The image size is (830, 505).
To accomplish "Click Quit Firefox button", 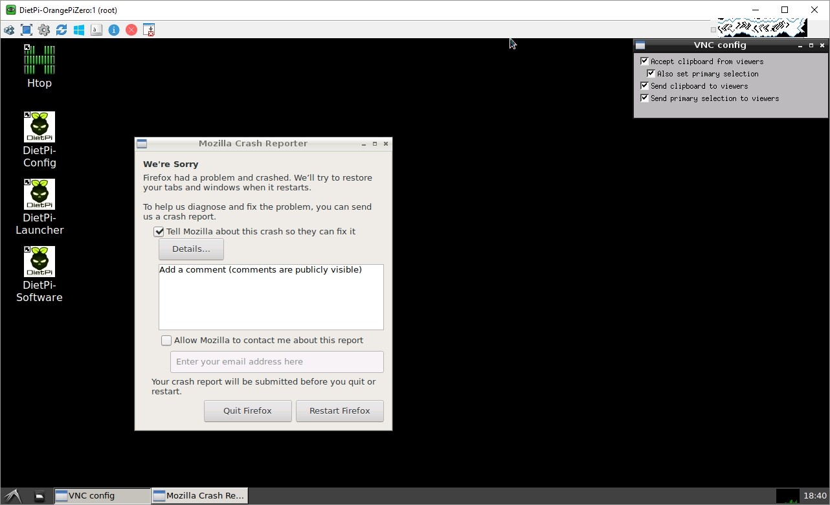I will [x=247, y=411].
